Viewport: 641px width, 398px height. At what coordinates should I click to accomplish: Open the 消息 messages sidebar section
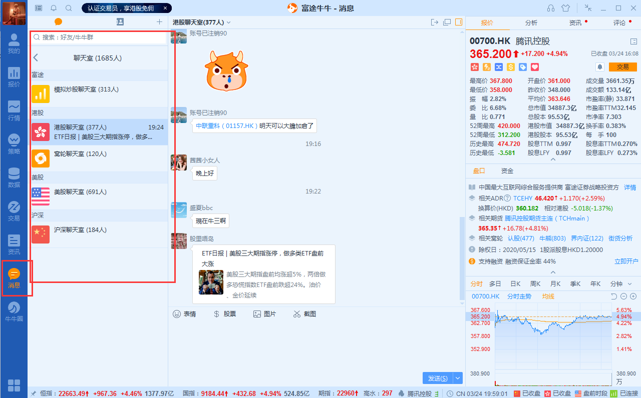coord(14,278)
